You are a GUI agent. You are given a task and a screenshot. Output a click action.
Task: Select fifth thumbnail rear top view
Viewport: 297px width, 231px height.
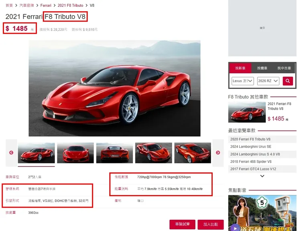193,153
